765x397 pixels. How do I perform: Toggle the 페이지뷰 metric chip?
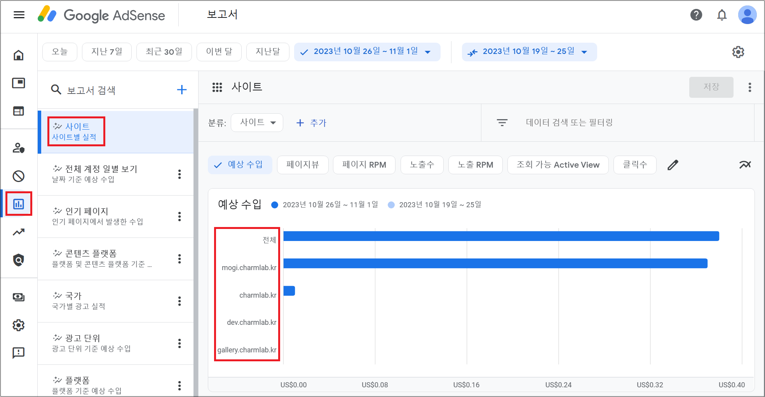tap(303, 165)
